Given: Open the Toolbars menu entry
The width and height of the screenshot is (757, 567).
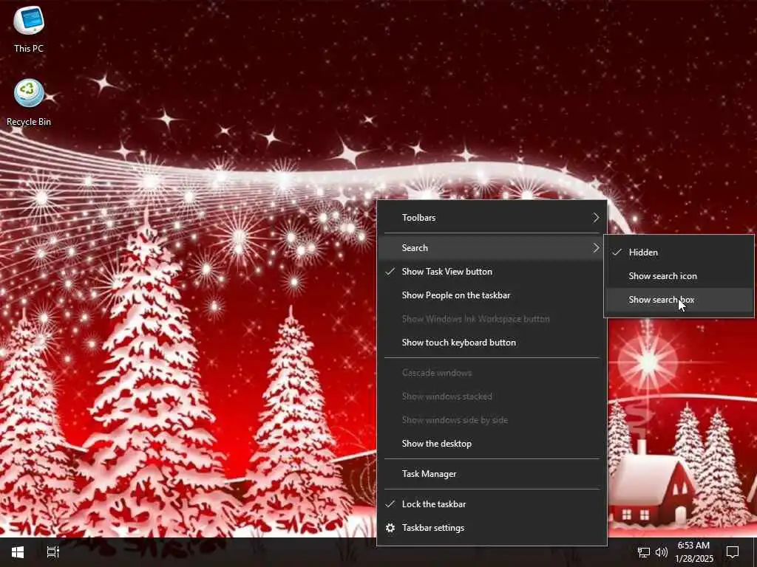Looking at the screenshot, I should pyautogui.click(x=492, y=218).
